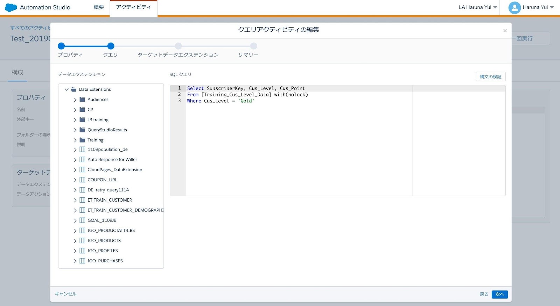Collapse the Data Extensions root node
Image resolution: width=560 pixels, height=306 pixels.
click(x=66, y=89)
